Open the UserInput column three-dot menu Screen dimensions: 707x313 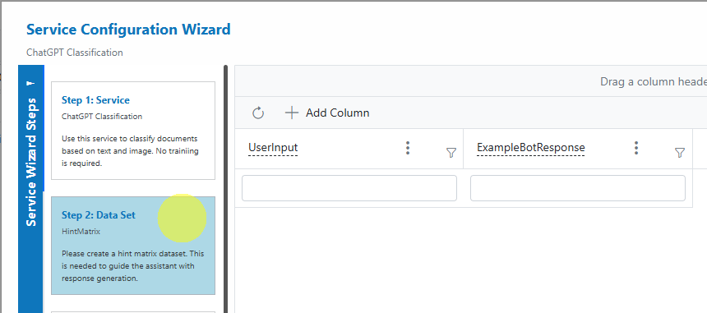point(408,148)
